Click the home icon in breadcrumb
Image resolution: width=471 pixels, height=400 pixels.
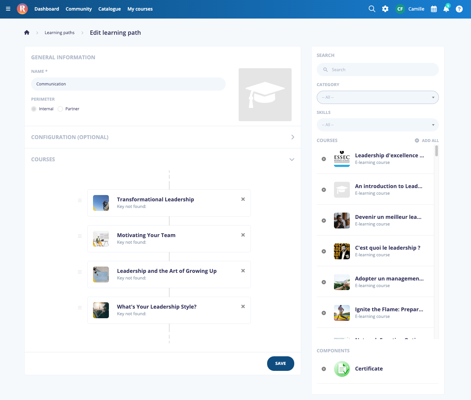pos(27,32)
